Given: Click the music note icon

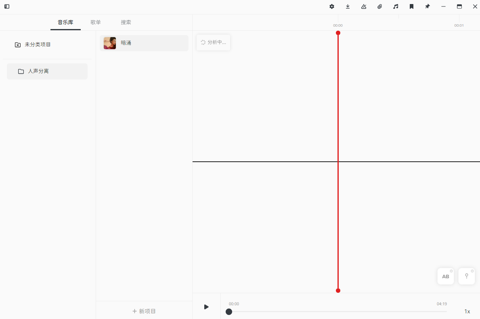Looking at the screenshot, I should [396, 6].
